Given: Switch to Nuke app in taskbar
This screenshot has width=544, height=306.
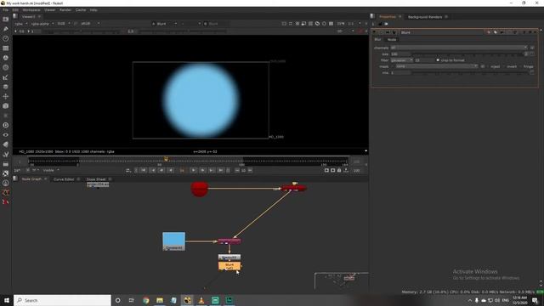Looking at the screenshot, I should click(x=187, y=300).
